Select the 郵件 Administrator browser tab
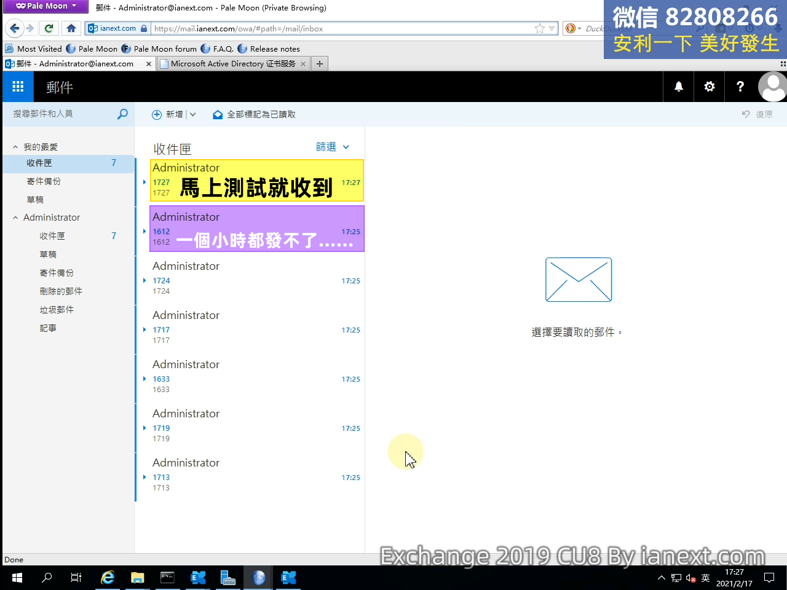787x590 pixels. click(79, 63)
